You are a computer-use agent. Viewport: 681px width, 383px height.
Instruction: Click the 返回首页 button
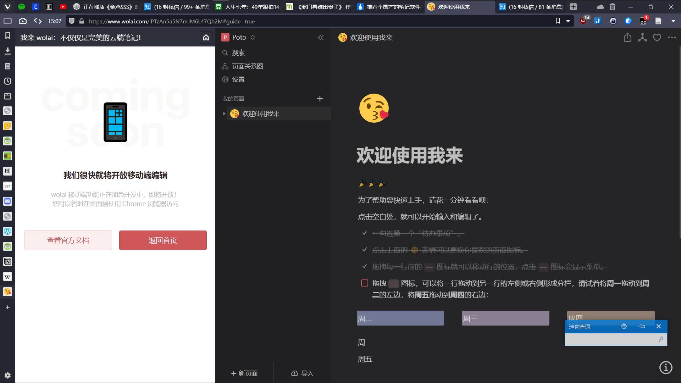coord(163,240)
